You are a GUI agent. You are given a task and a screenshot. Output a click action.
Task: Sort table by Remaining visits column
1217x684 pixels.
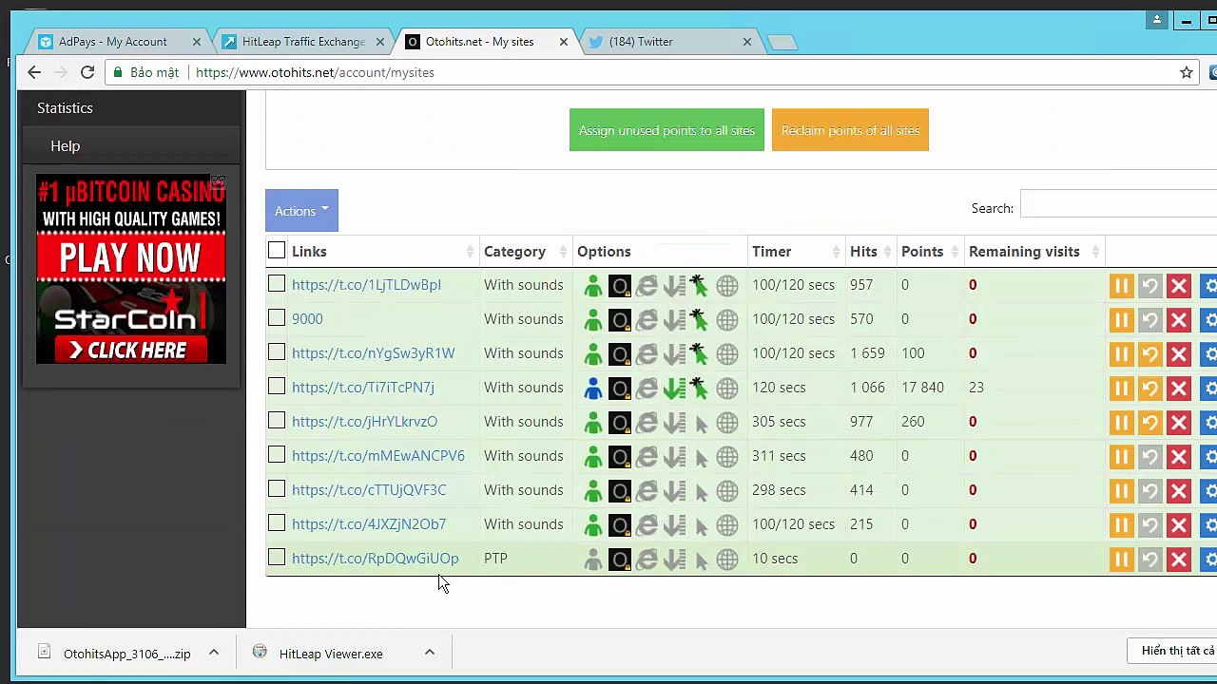coord(1033,252)
